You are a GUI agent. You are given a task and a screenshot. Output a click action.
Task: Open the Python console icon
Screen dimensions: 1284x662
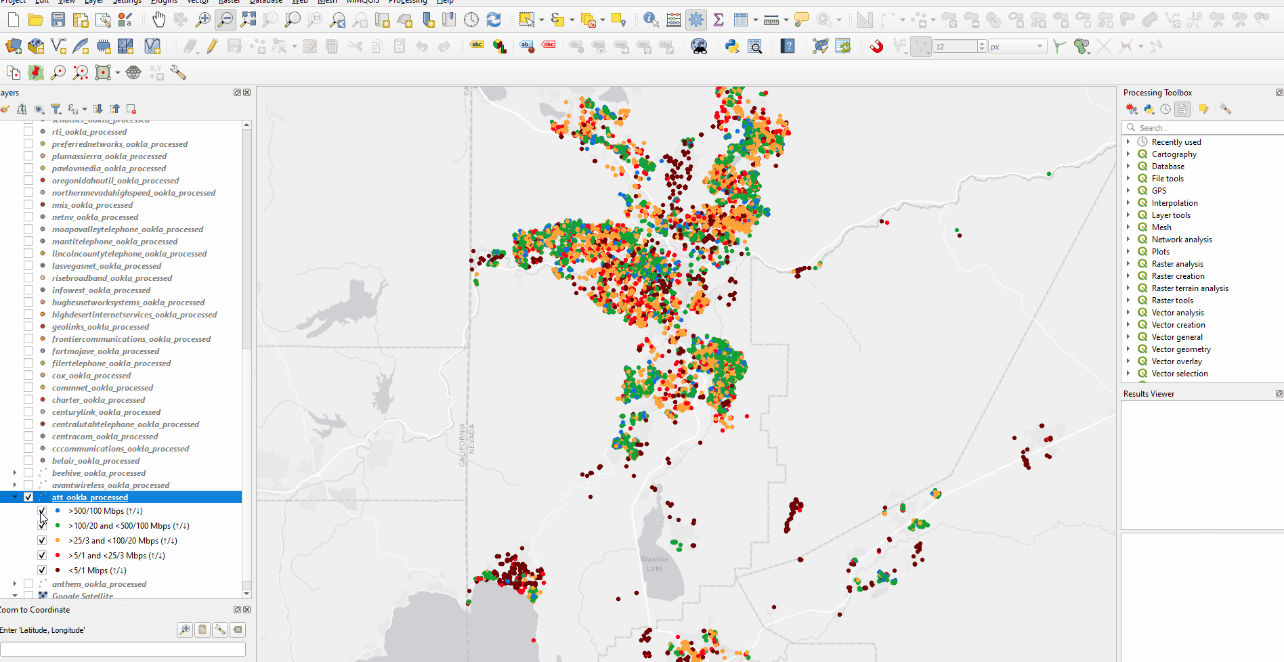pyautogui.click(x=732, y=46)
